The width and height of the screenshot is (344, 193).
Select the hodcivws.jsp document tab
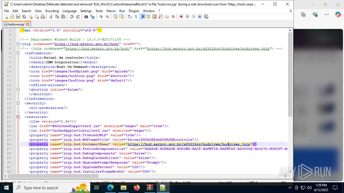pos(16,24)
